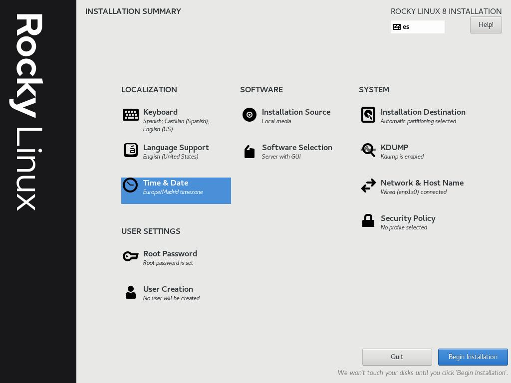Click 'Spanish; Castilian (Spanish)' keyboard text
The height and width of the screenshot is (383, 511).
tap(176, 121)
